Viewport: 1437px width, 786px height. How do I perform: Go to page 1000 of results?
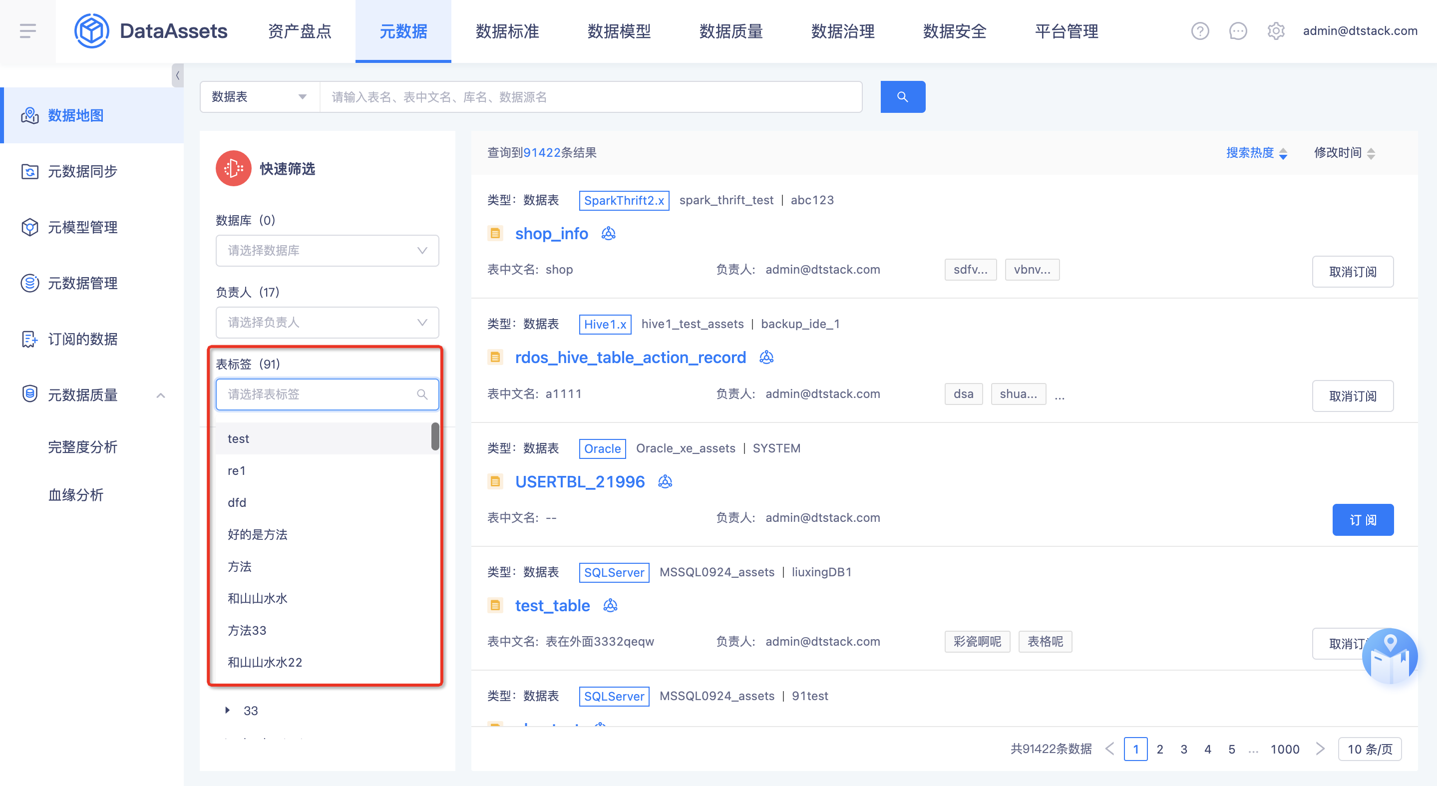(x=1285, y=749)
